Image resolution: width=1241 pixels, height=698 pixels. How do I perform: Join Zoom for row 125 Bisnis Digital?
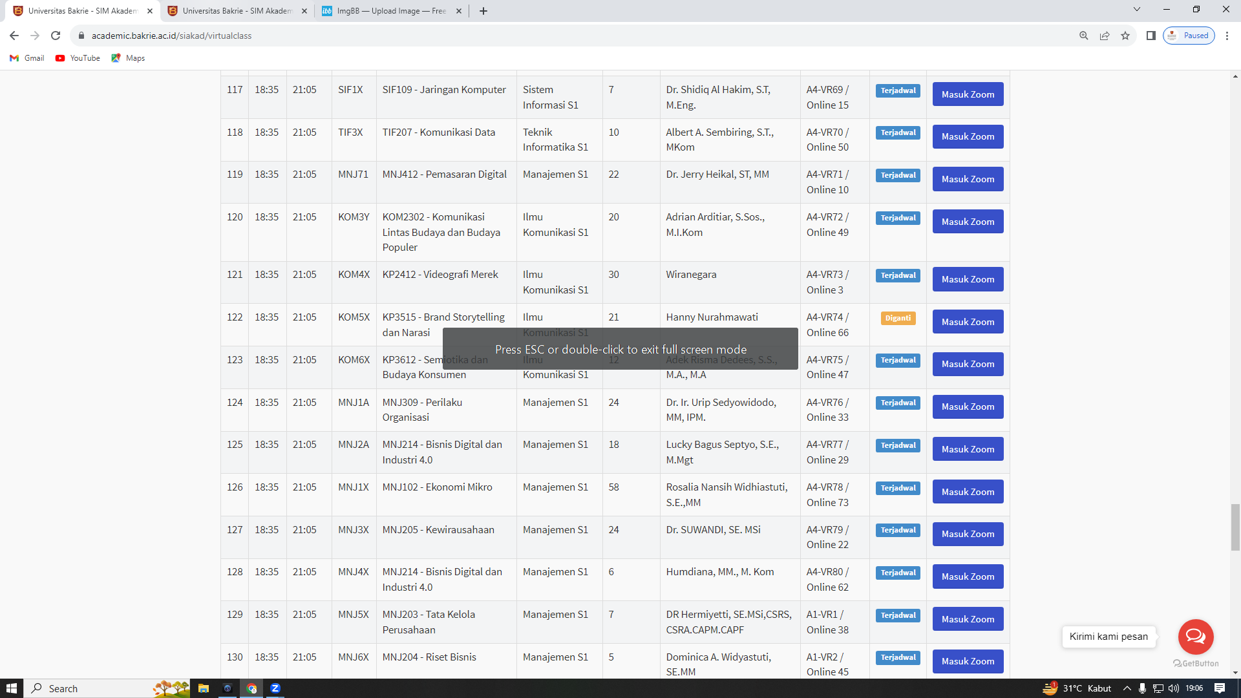[968, 449]
